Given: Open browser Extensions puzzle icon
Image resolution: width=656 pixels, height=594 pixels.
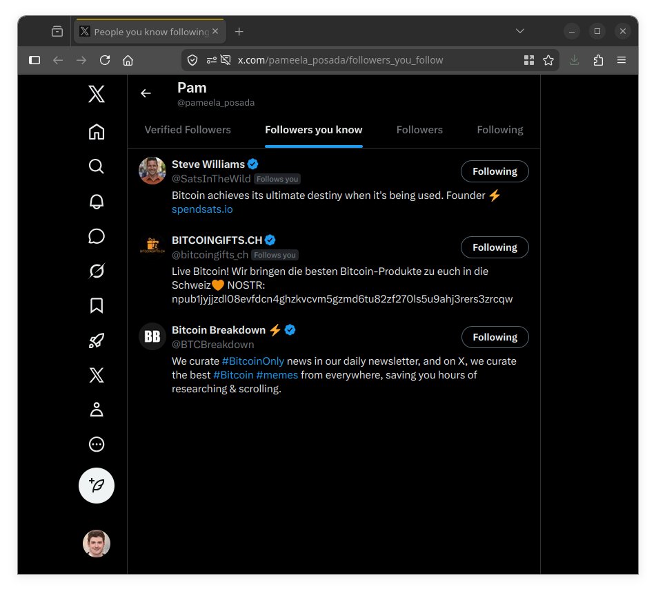Looking at the screenshot, I should (598, 60).
